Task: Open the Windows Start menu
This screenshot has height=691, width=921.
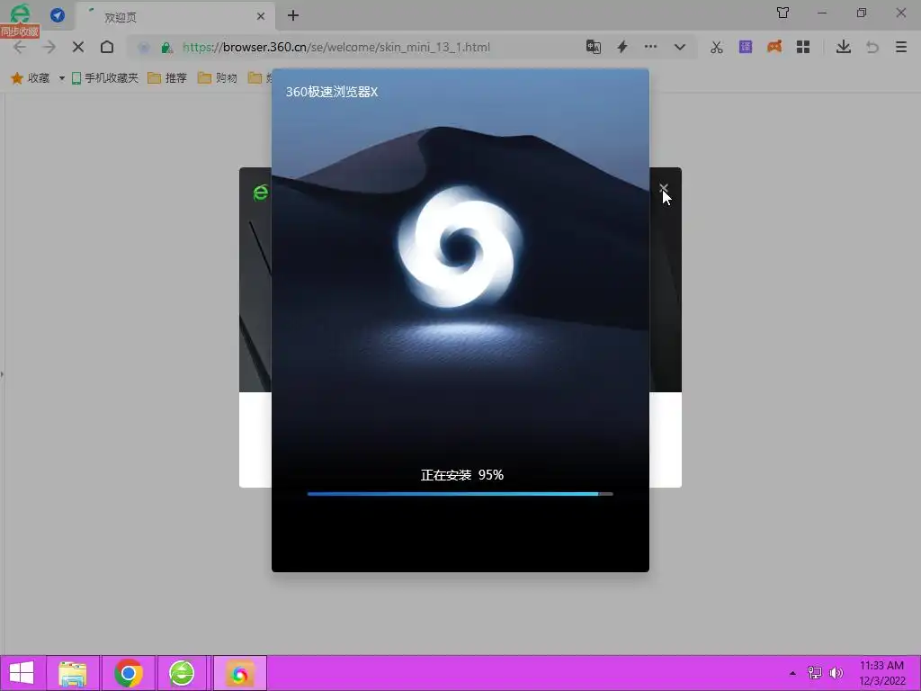Action: pyautogui.click(x=22, y=673)
